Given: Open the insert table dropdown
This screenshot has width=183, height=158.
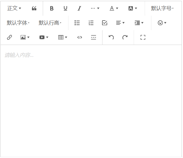Looking at the screenshot, I should point(63,37).
